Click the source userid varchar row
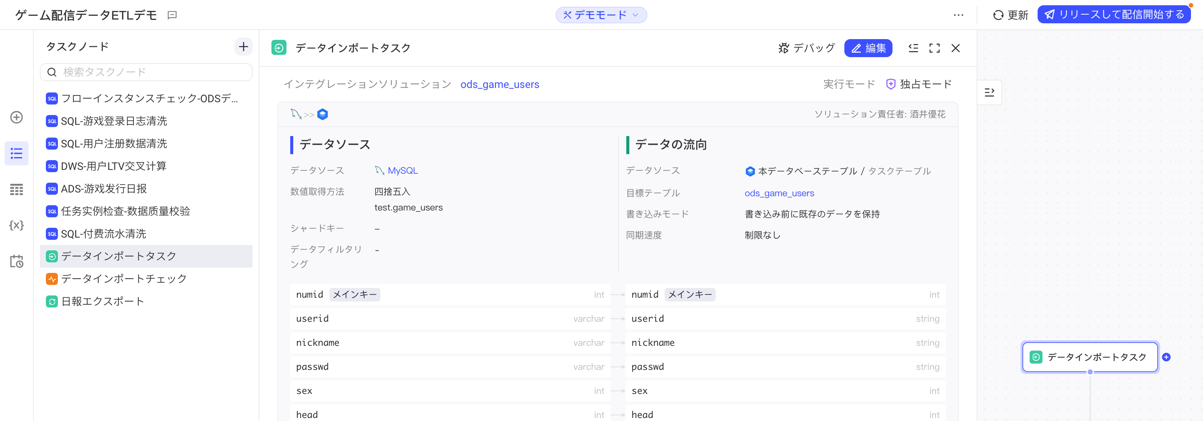This screenshot has width=1203, height=421. coord(450,319)
